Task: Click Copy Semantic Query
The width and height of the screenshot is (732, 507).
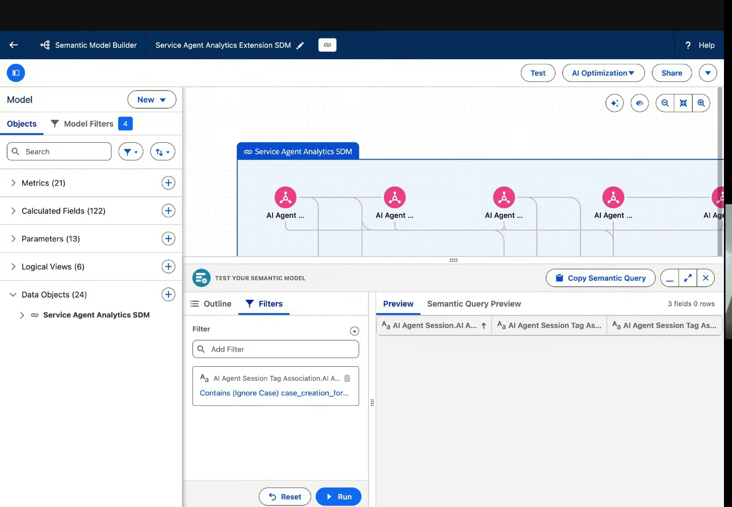Action: click(x=601, y=278)
